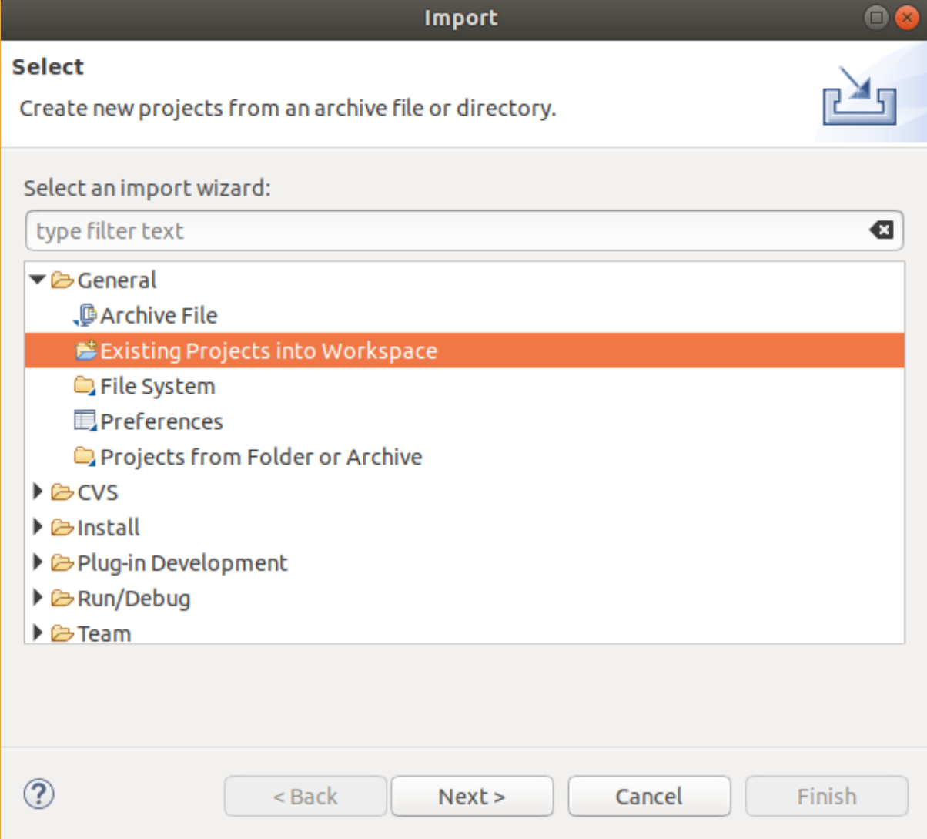The image size is (927, 839).
Task: Expand the Team category
Action: coord(37,633)
